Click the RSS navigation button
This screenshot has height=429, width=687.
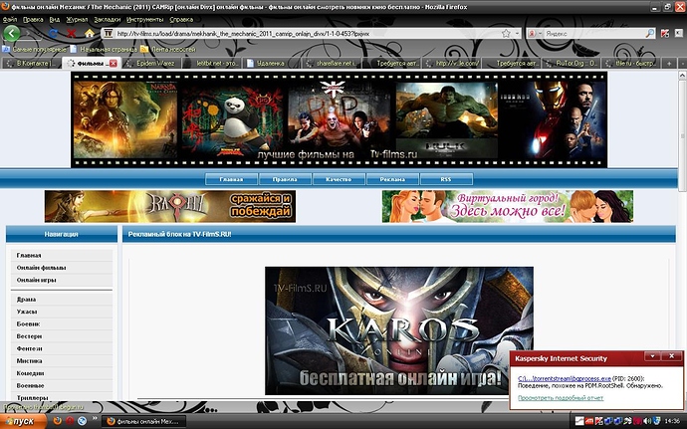446,179
